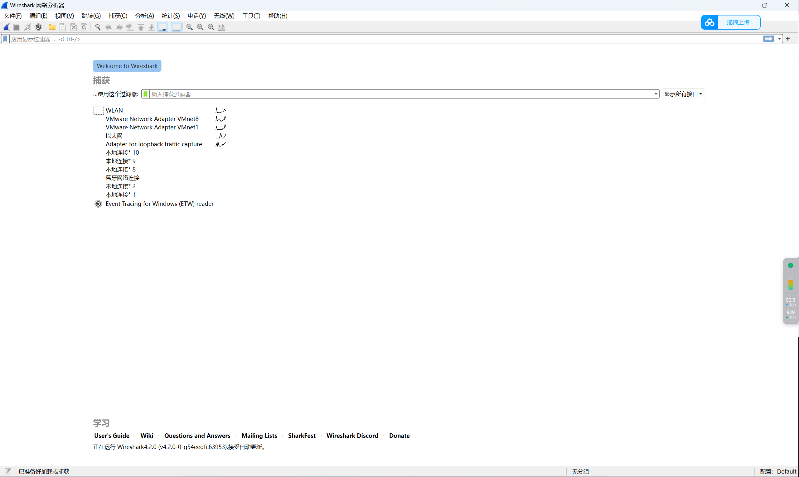Screen dimensions: 799x477
Task: Click gear icon beside ETW reader
Action: coord(98,204)
